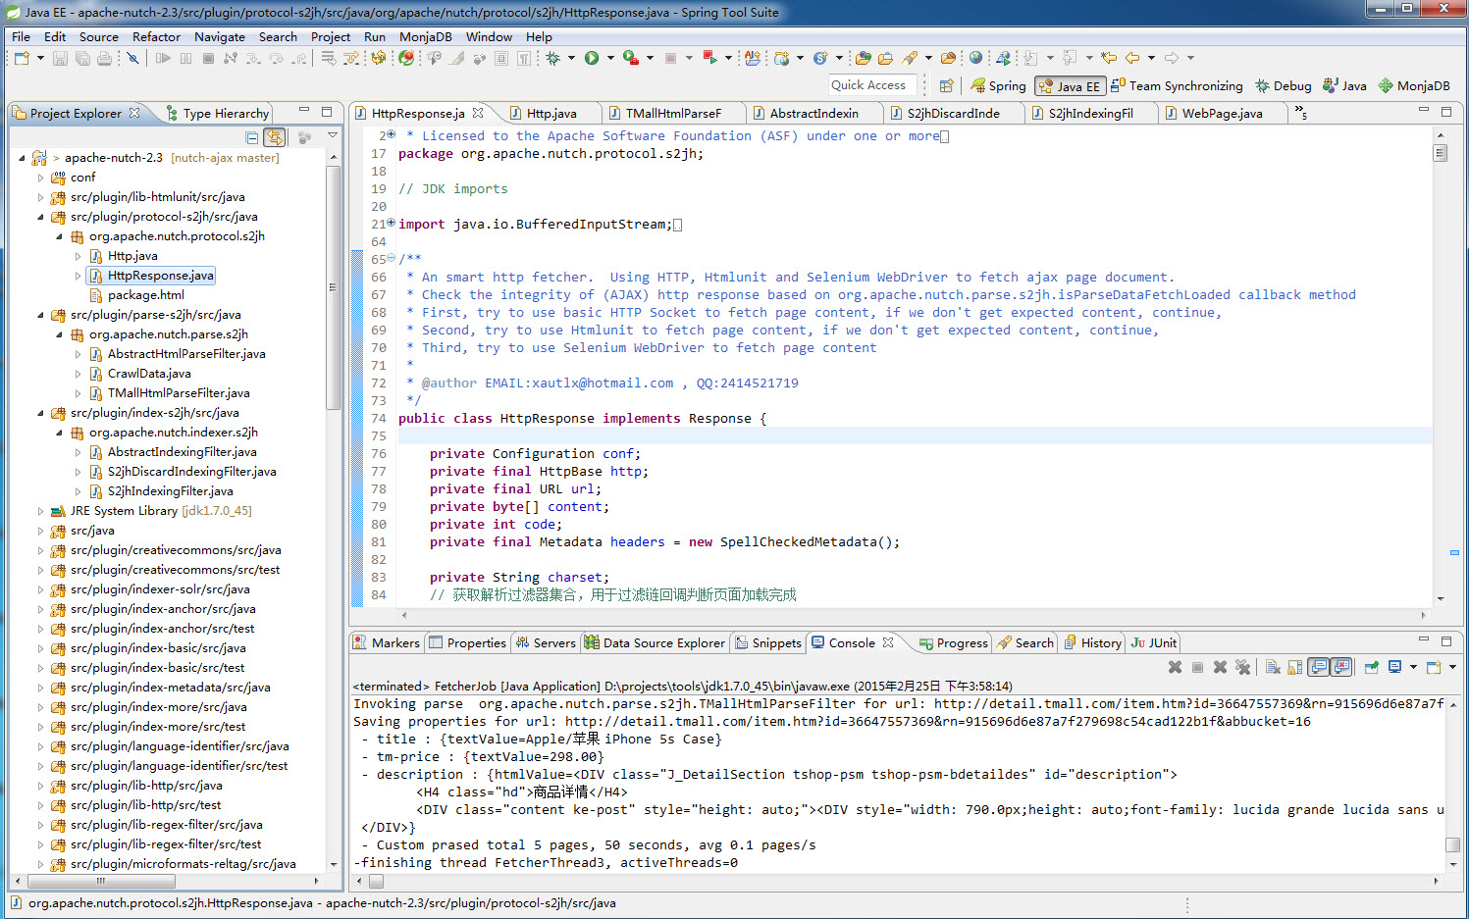Collapse the src/plugin/parse-s2jh/src/java node
The height and width of the screenshot is (919, 1469).
(40, 315)
